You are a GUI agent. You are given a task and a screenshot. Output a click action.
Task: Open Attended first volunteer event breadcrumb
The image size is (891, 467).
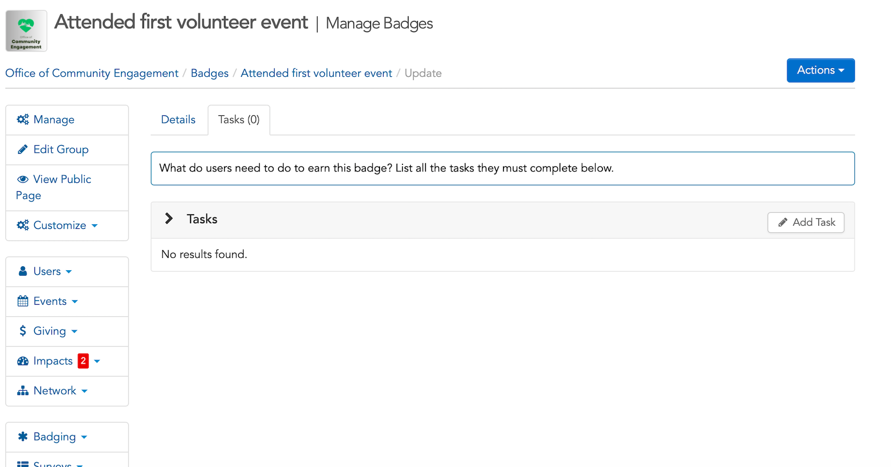[316, 73]
